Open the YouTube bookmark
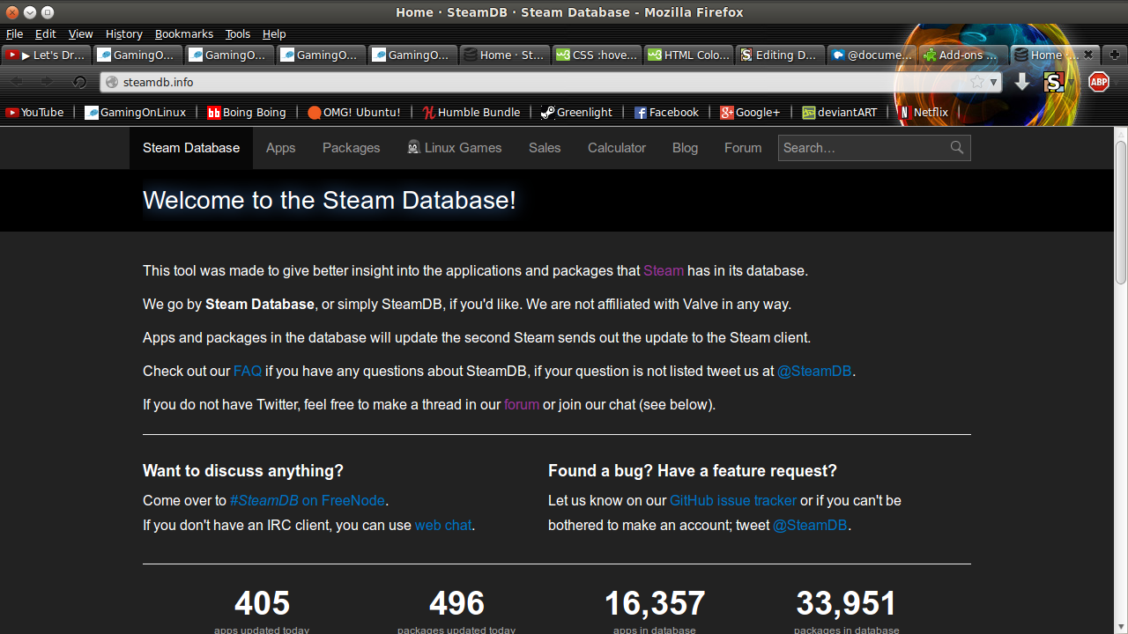The height and width of the screenshot is (634, 1128). tap(35, 112)
